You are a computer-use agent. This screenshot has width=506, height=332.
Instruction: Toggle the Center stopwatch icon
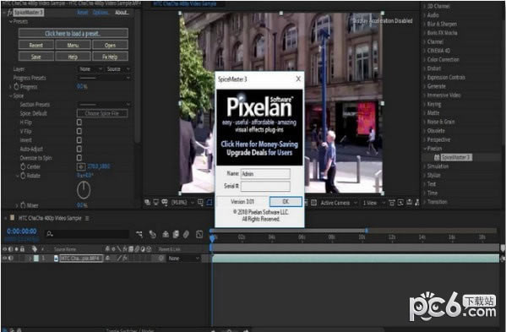23,166
